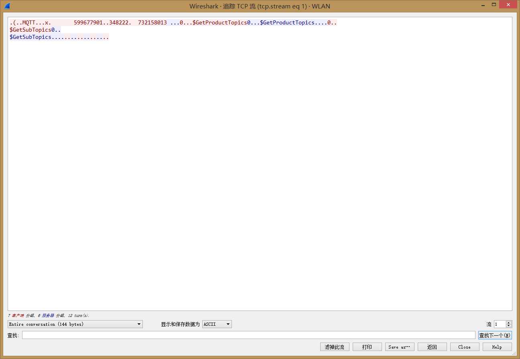Increase the stream number with the up arrow
The width and height of the screenshot is (520, 359).
coord(509,323)
